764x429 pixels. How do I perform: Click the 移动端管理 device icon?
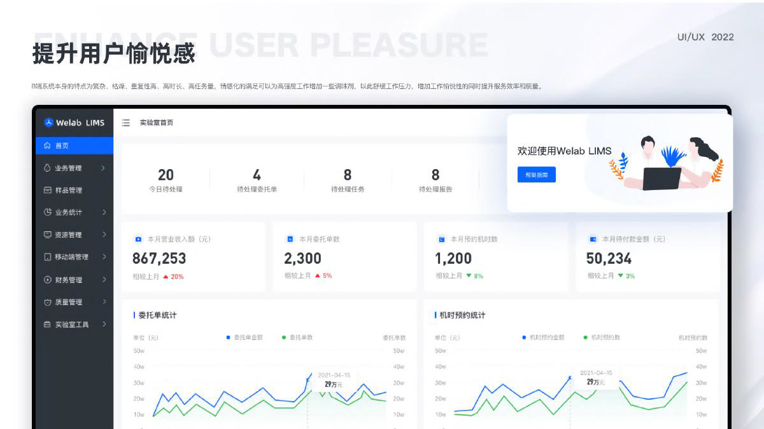coord(47,257)
